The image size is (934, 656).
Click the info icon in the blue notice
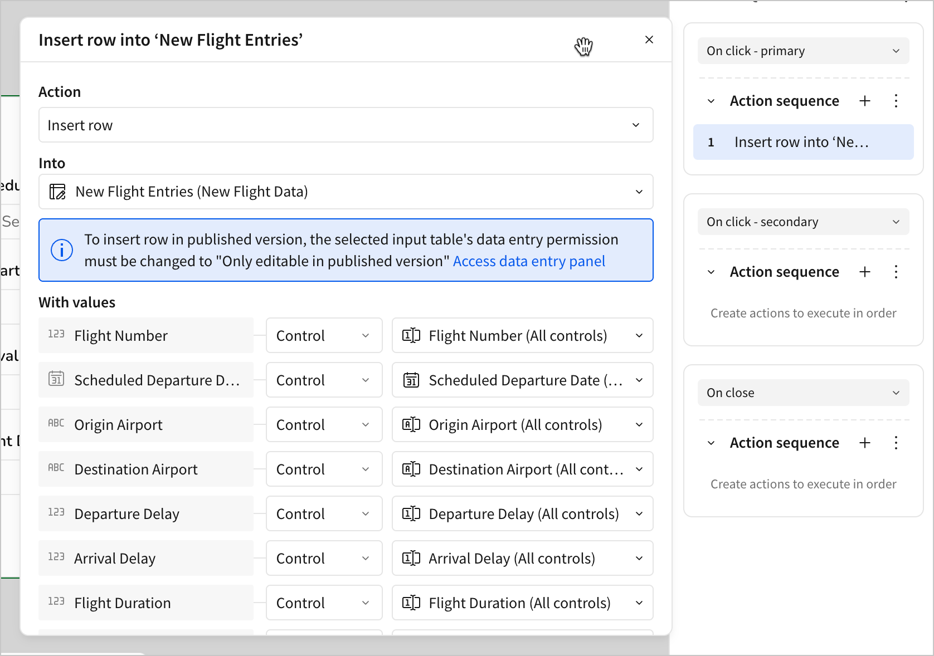coord(62,250)
